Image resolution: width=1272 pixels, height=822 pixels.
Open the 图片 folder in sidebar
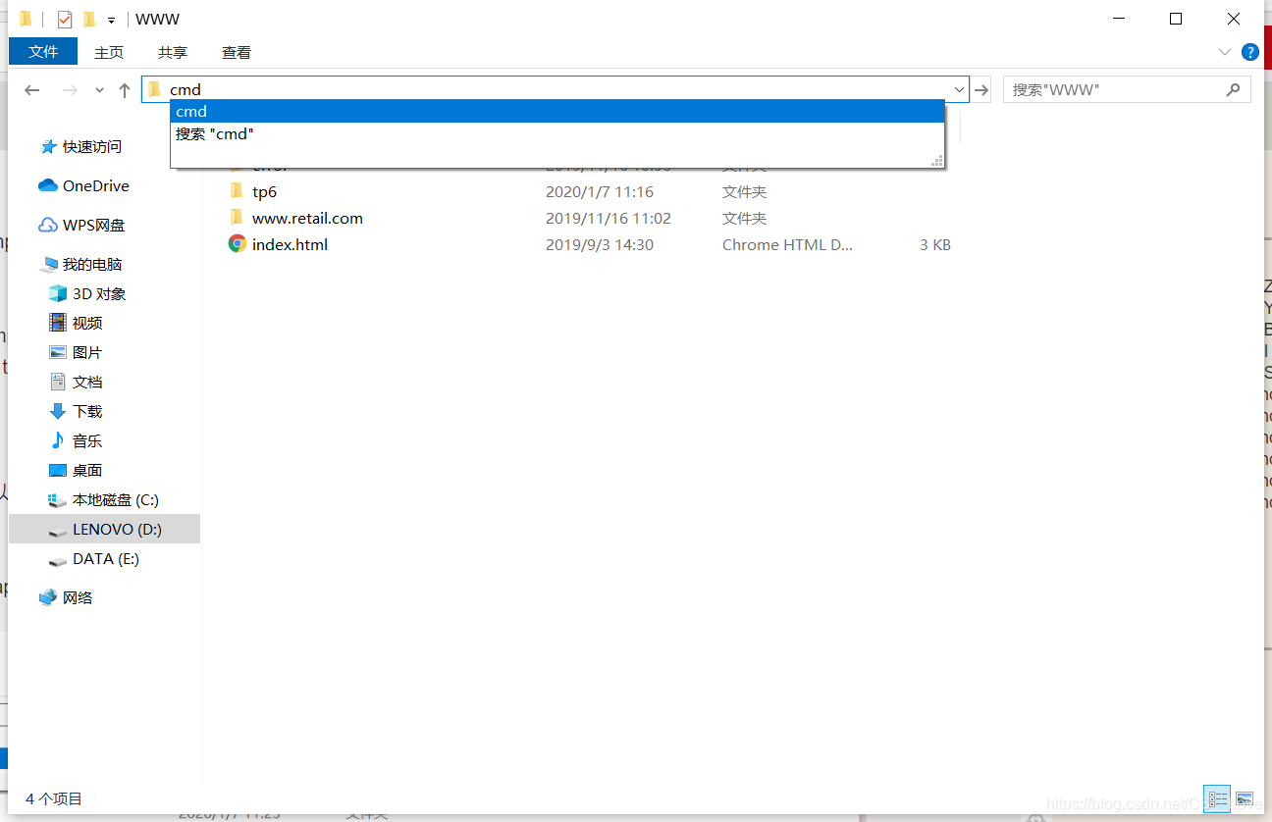87,353
